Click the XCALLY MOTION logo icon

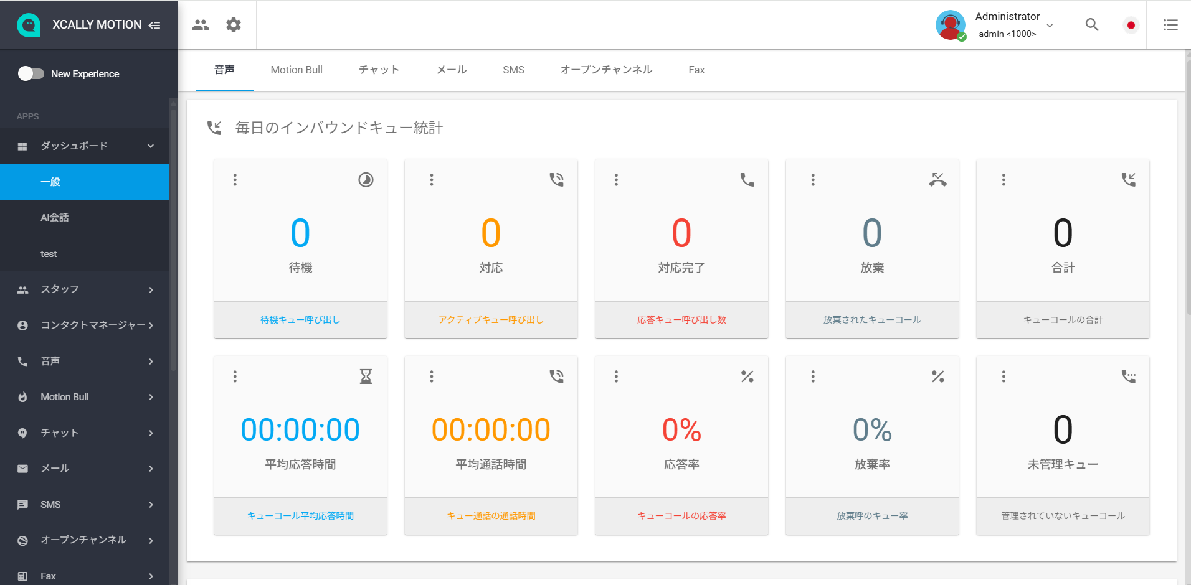tap(29, 25)
